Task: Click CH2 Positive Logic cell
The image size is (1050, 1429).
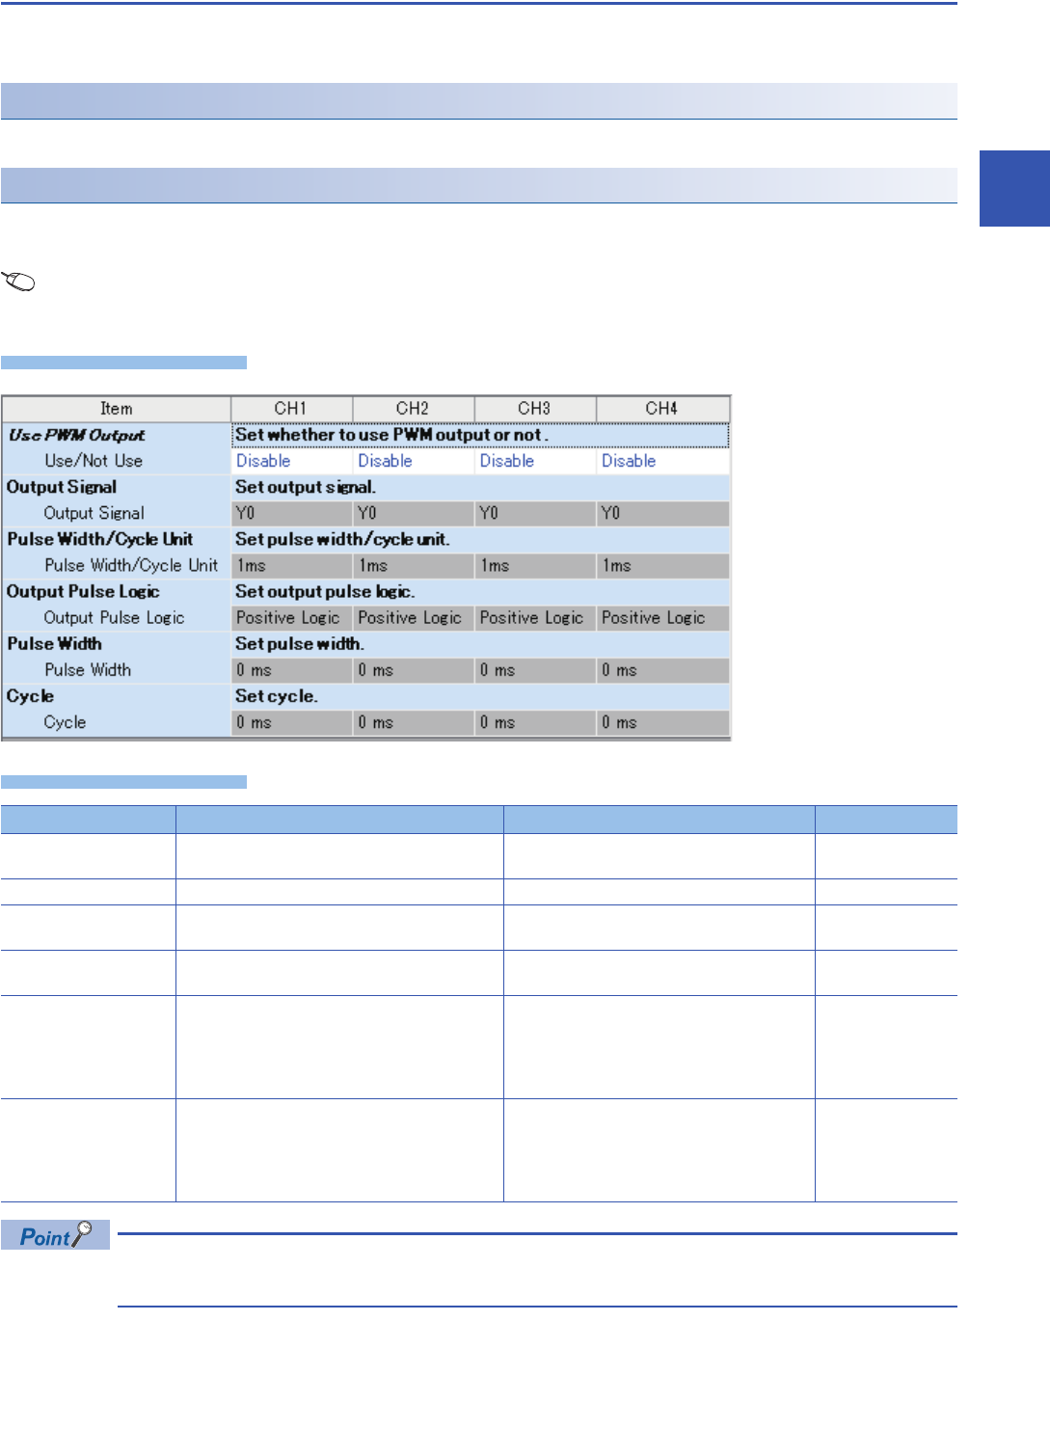Action: 413,617
